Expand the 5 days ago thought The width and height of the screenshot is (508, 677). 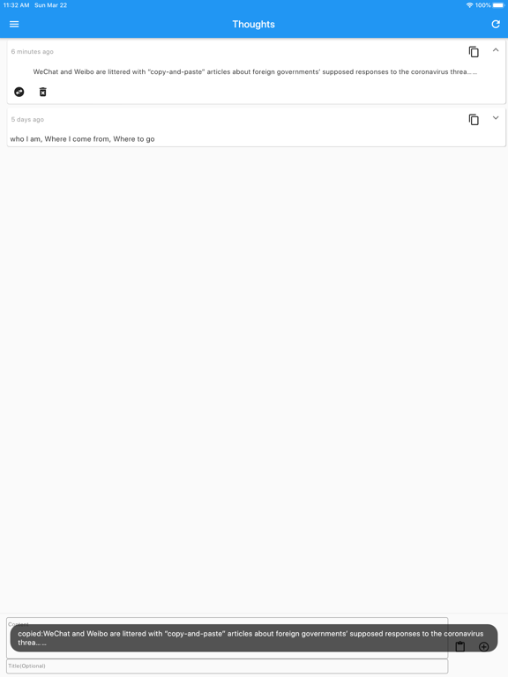(x=496, y=118)
